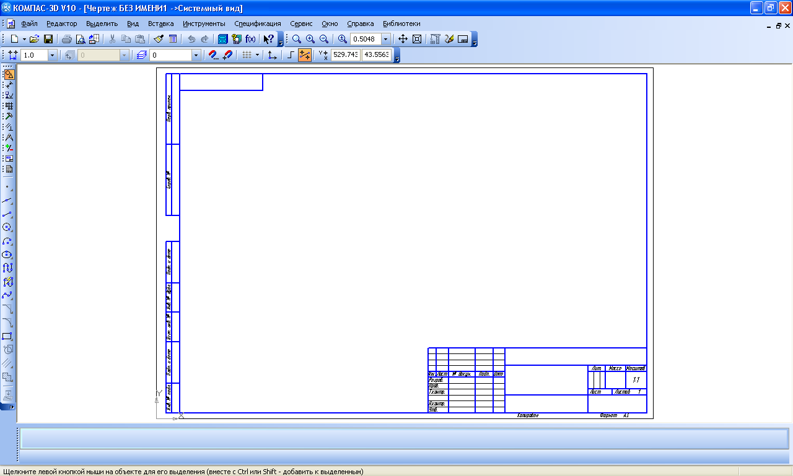Toggle the grid display button
The image size is (793, 476).
point(247,55)
